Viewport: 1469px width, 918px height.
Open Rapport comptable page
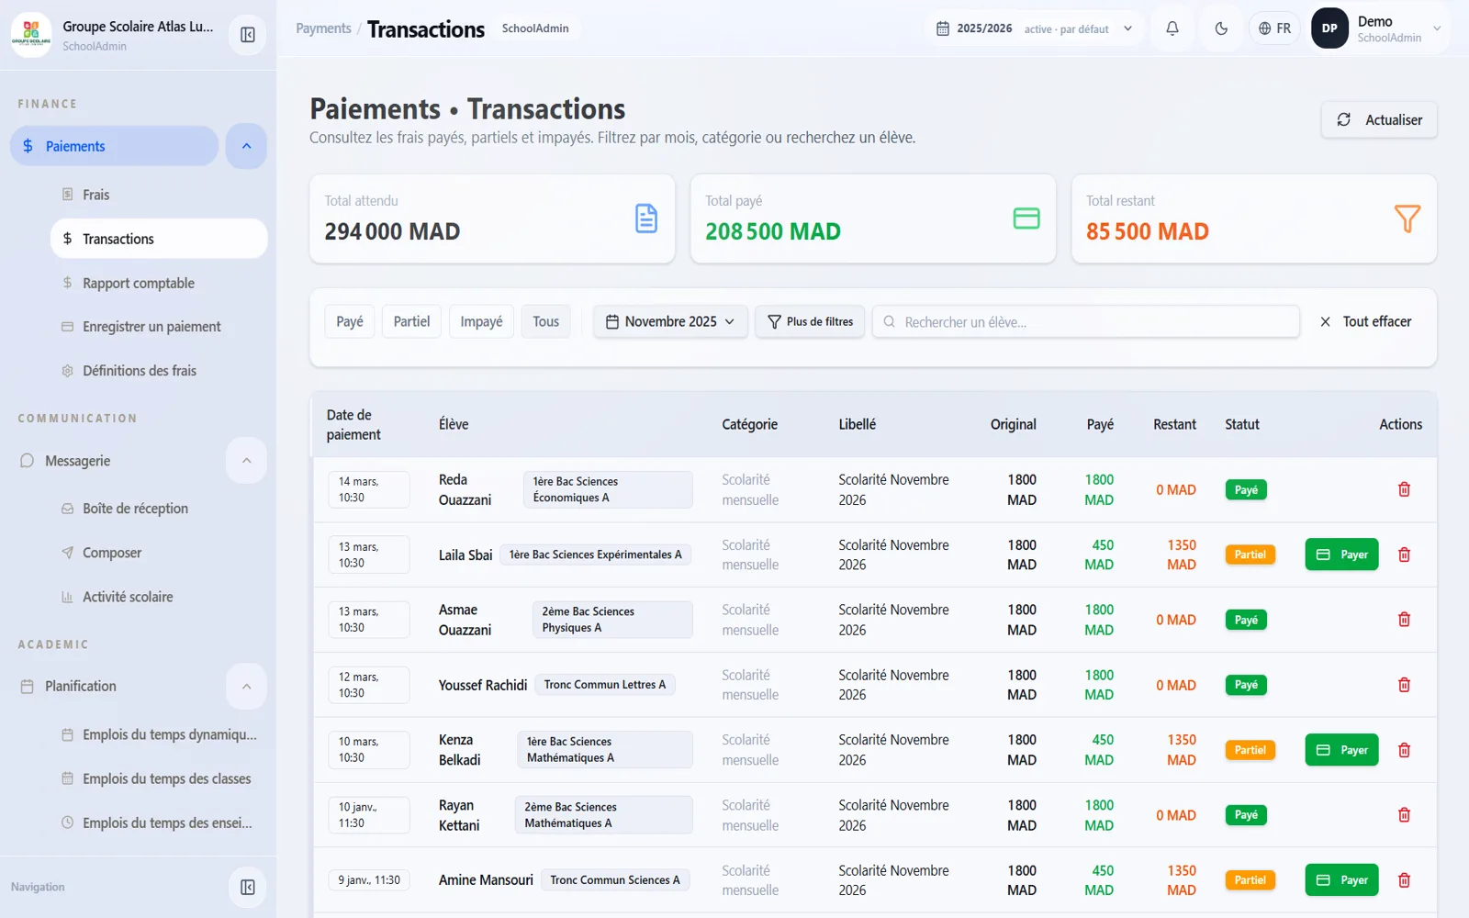159,283
